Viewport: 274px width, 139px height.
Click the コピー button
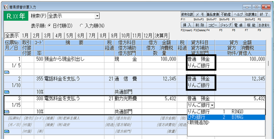(x=213, y=25)
